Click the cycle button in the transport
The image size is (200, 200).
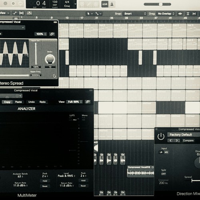(20, 4)
